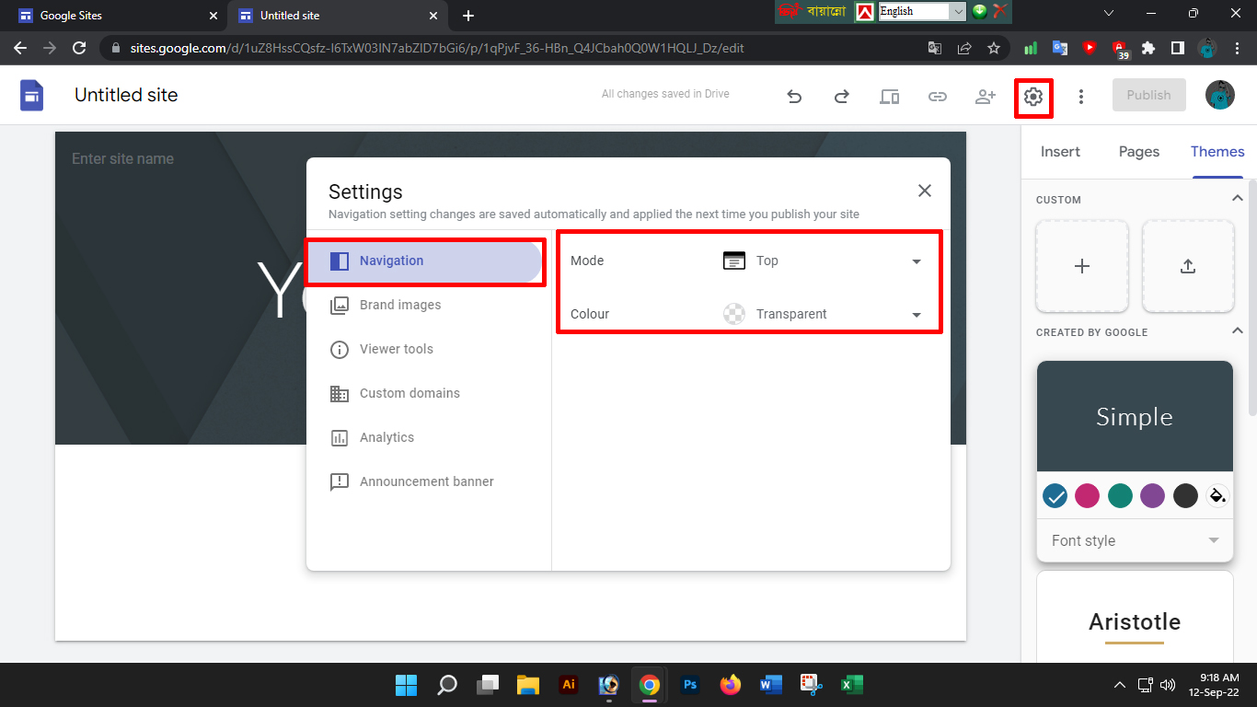Switch to the Insert tab

pyautogui.click(x=1060, y=152)
